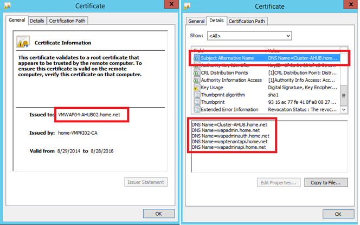Viewport: 360px width, 225px height.
Task: Click DNS Name=wapadmin.home.net line
Action: tap(226, 130)
